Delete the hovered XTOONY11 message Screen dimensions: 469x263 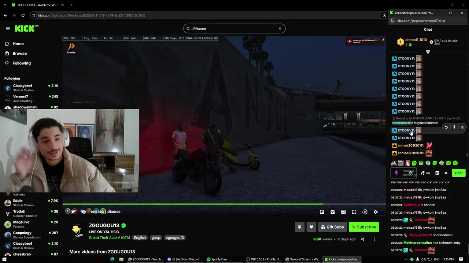[462, 127]
